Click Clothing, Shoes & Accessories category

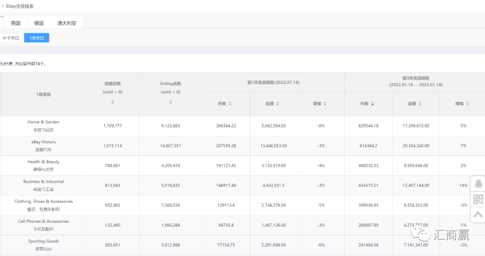44,201
